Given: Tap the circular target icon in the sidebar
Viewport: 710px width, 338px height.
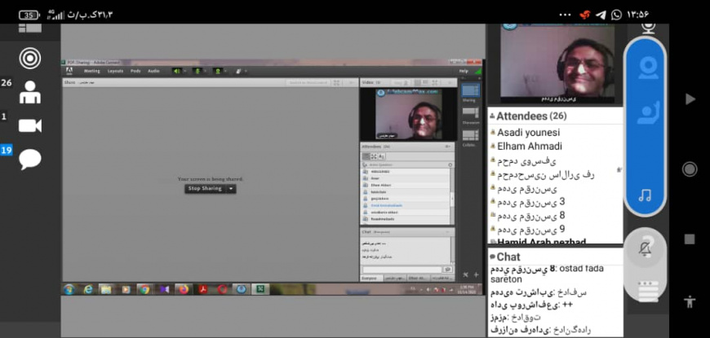Looking at the screenshot, I should (x=30, y=58).
